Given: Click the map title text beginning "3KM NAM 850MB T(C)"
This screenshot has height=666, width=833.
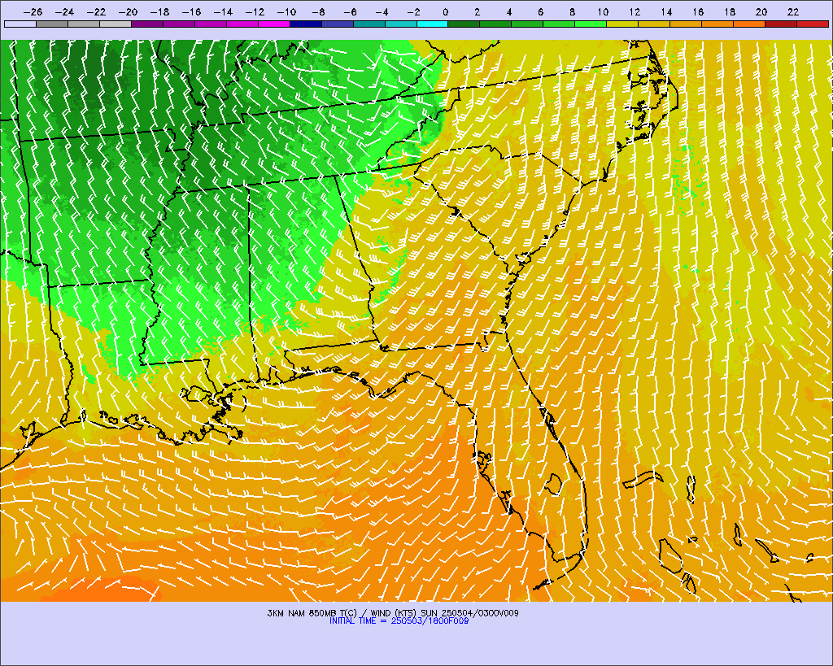Looking at the screenshot, I should tap(393, 613).
